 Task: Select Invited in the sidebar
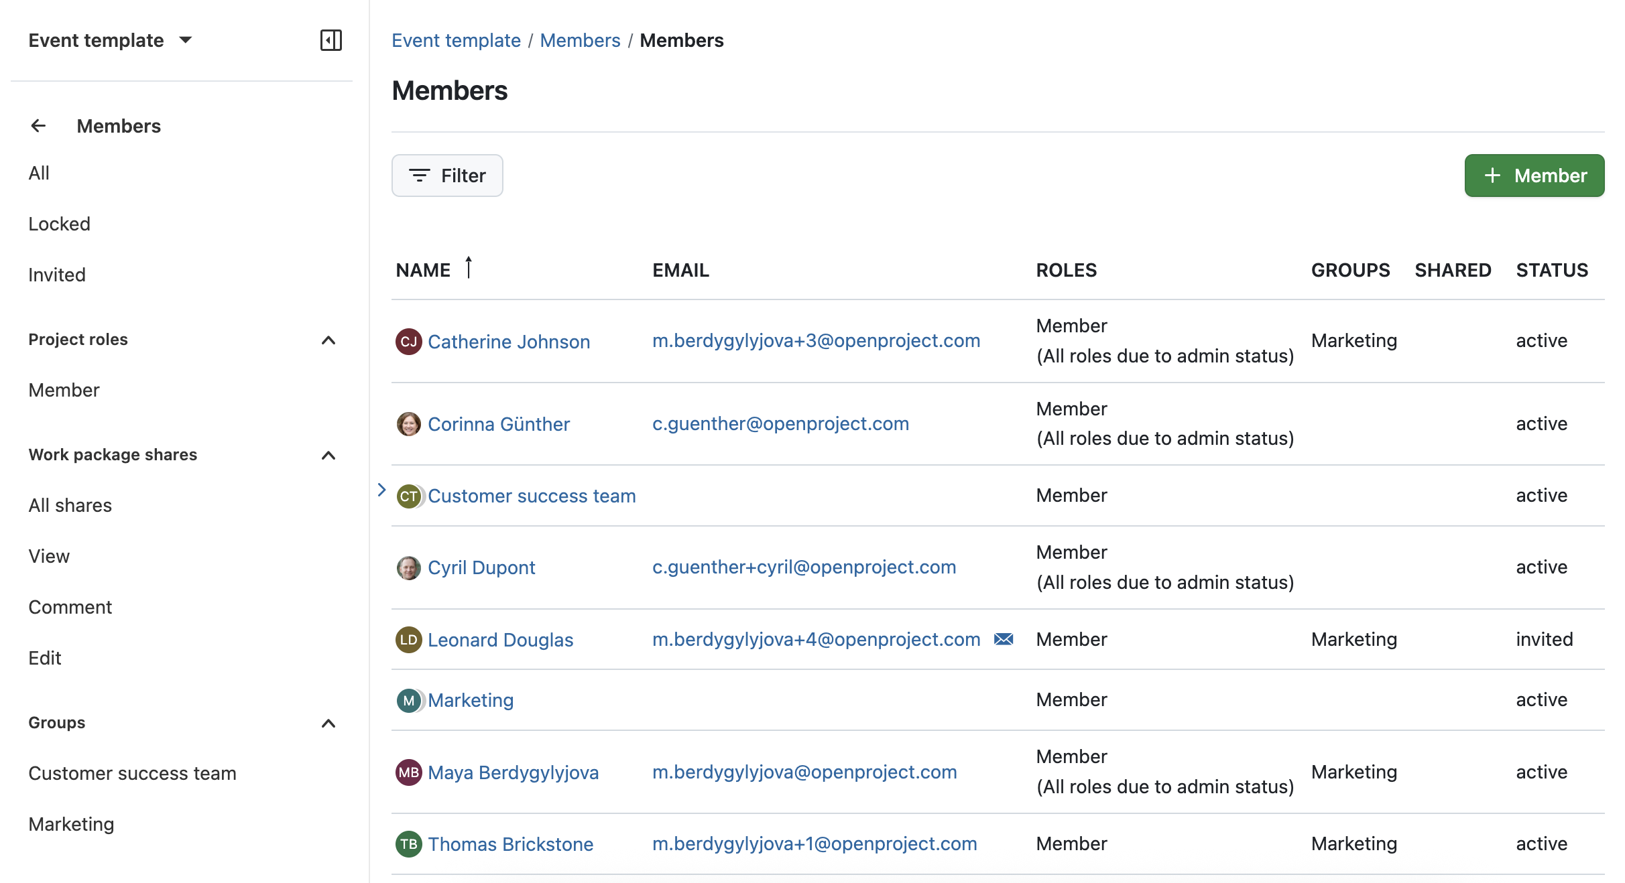56,274
